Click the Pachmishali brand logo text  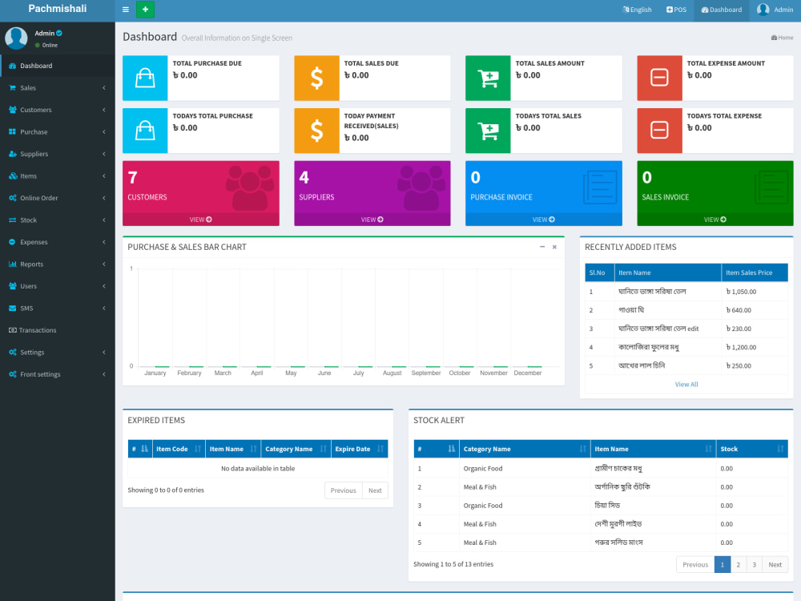[57, 9]
